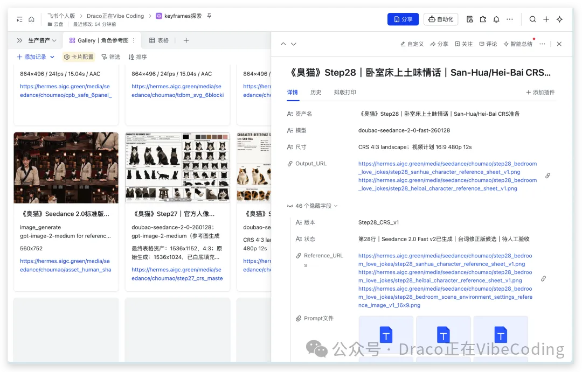Click the pin icon next to keyframes探索
Screen dimensions: 582x372
click(x=209, y=16)
